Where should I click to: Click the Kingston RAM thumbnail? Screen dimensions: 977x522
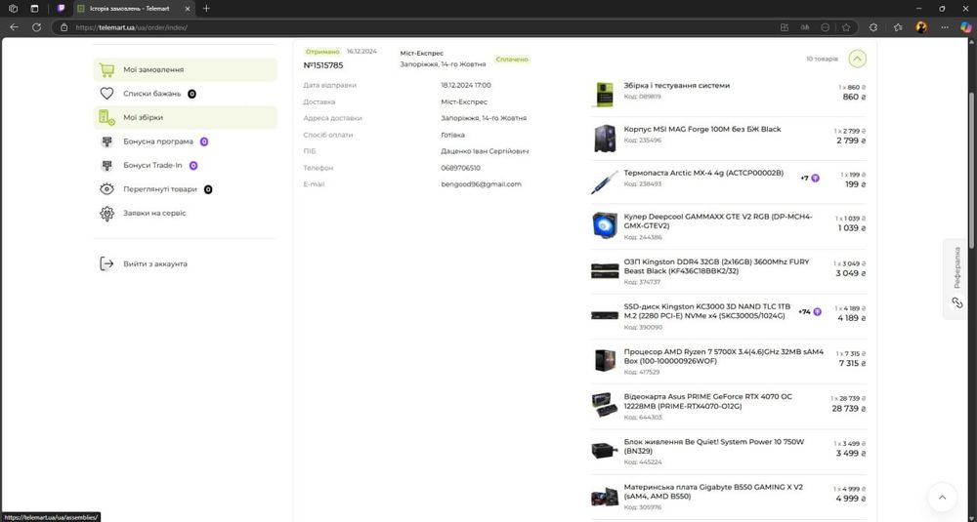click(x=605, y=270)
